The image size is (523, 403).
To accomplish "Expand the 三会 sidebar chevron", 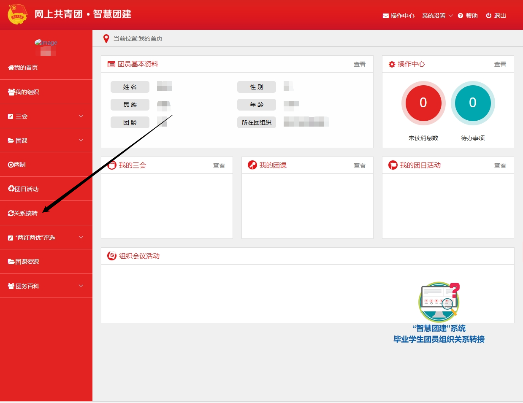I will click(81, 116).
